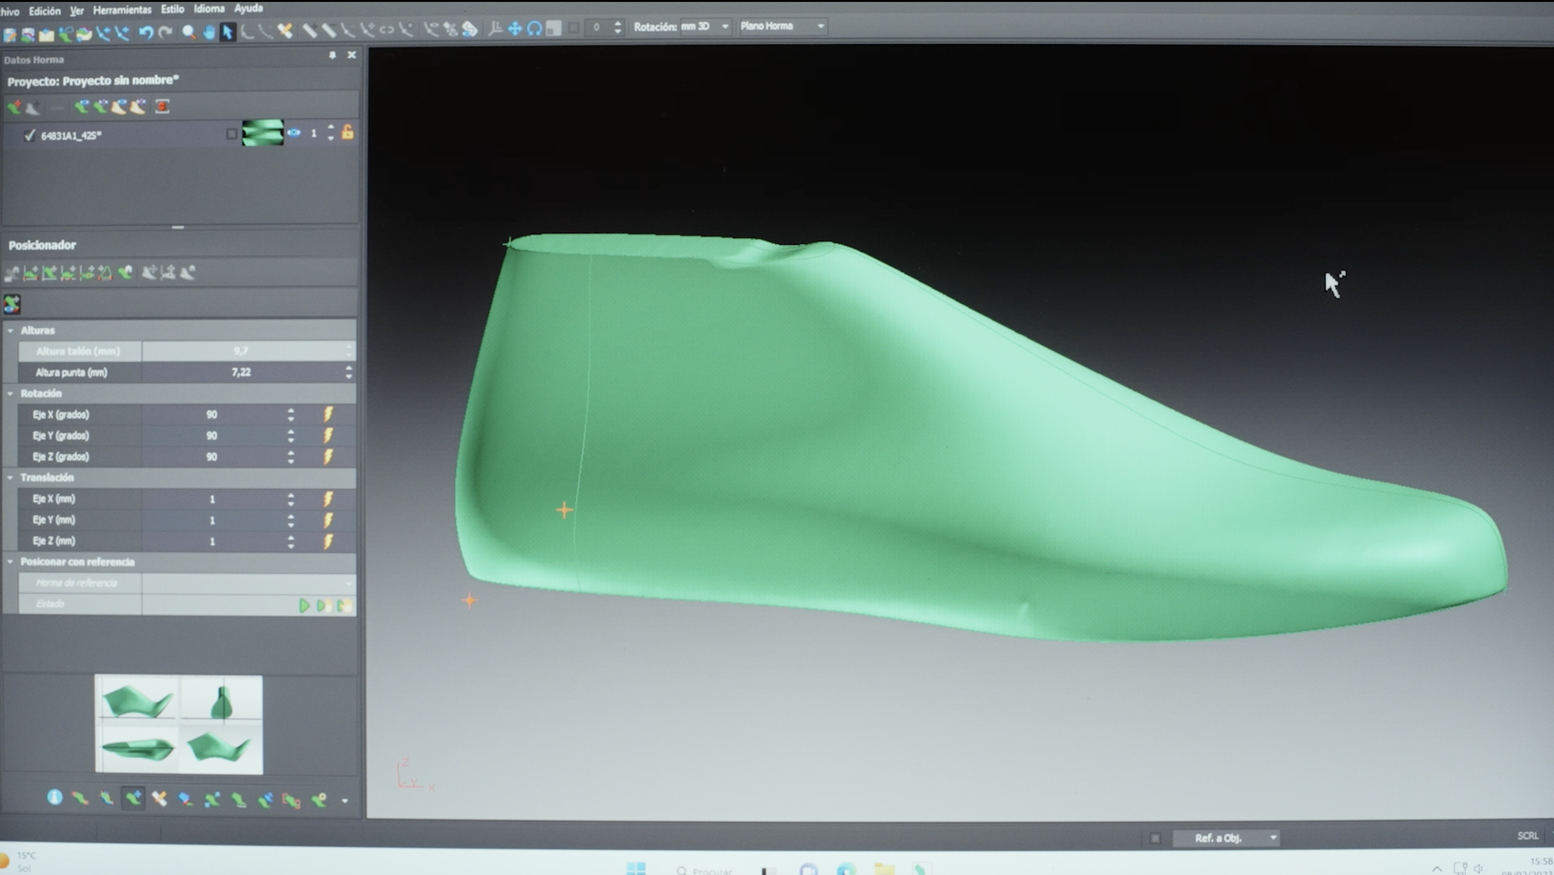The image size is (1554, 875).
Task: Click the info icon in bottom toolbar
Action: pyautogui.click(x=55, y=797)
